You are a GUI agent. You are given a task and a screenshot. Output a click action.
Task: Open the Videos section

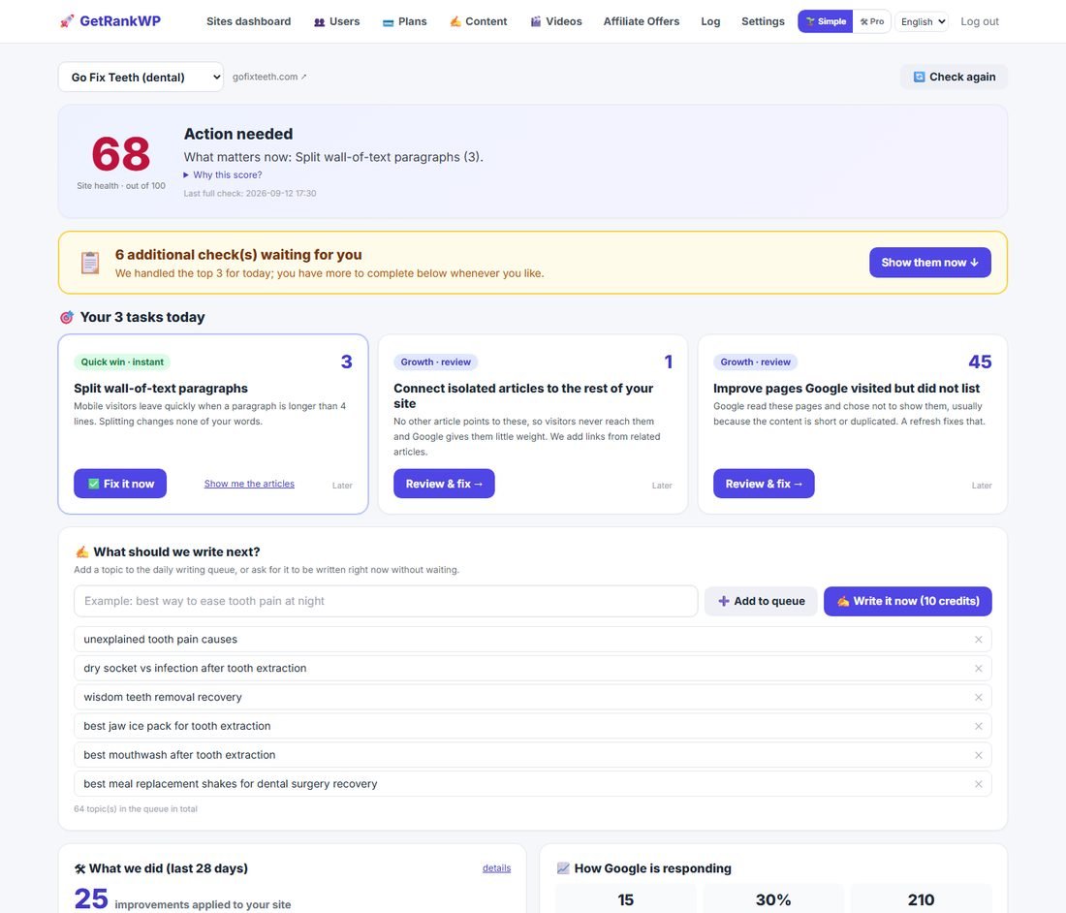tap(556, 21)
